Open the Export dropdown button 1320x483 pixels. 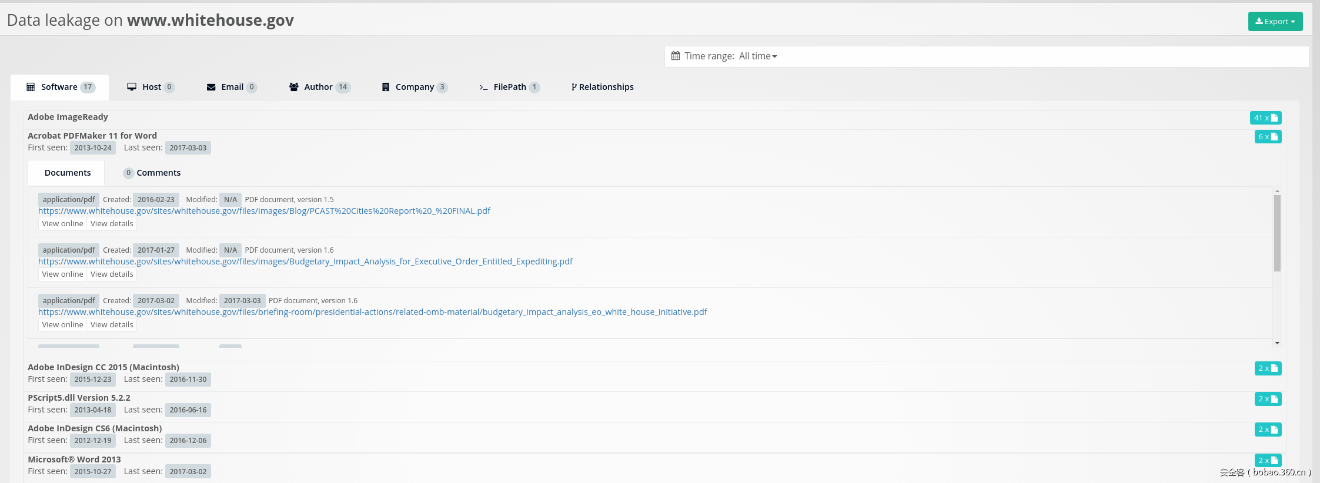[1275, 22]
